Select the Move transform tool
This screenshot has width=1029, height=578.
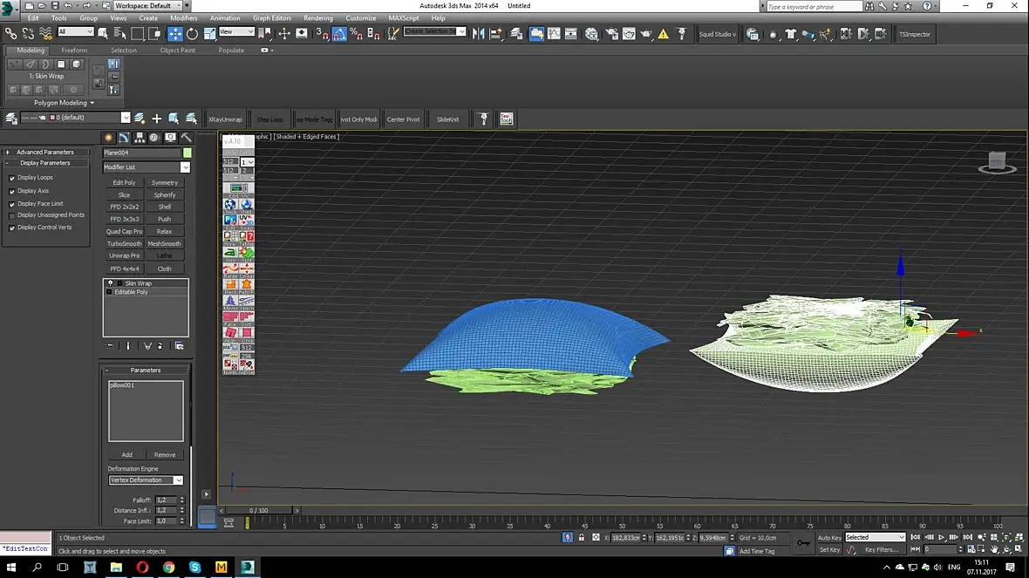pyautogui.click(x=175, y=34)
